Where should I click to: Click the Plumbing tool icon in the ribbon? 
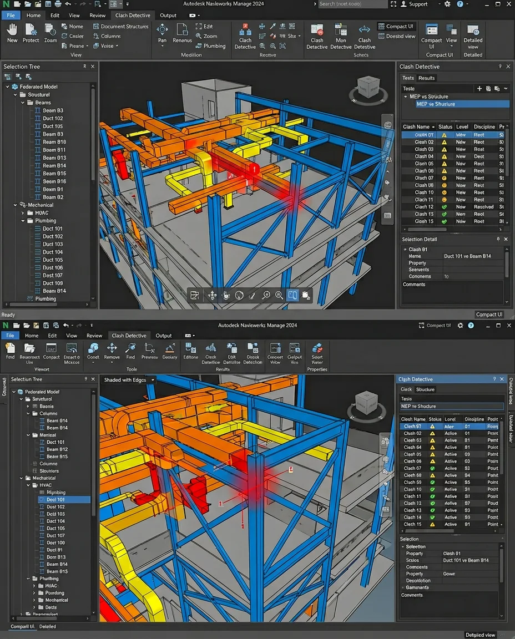pos(214,45)
